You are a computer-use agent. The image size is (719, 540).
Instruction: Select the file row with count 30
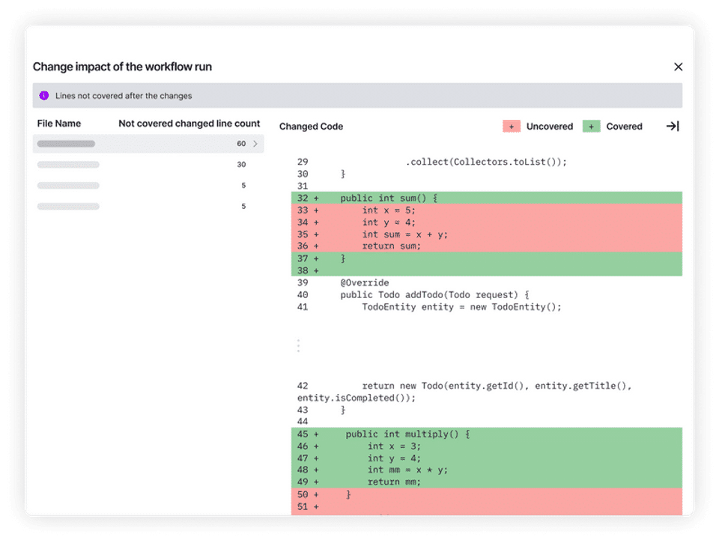click(148, 164)
